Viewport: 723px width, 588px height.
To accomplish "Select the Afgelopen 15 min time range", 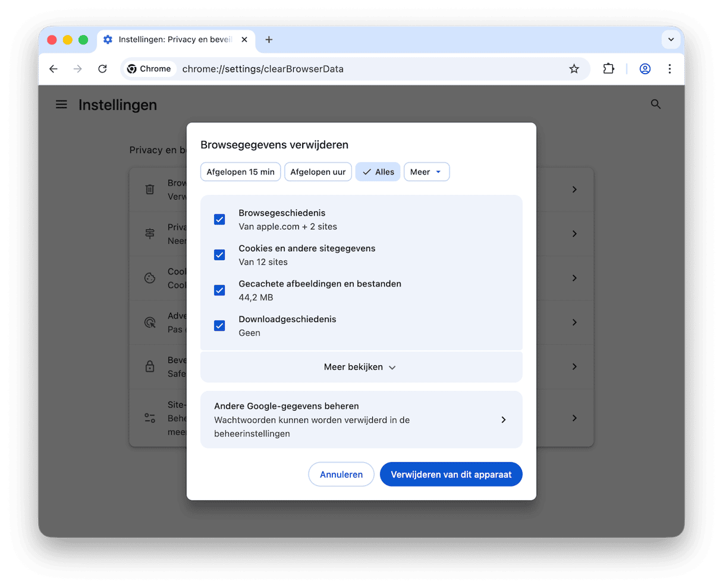I will [x=240, y=172].
